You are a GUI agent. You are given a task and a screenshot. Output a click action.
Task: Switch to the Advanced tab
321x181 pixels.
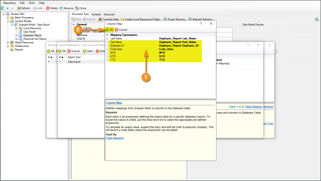click(x=109, y=14)
